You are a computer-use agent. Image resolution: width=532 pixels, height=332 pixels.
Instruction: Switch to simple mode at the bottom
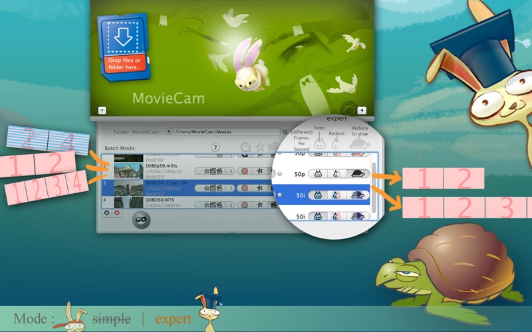point(112,319)
